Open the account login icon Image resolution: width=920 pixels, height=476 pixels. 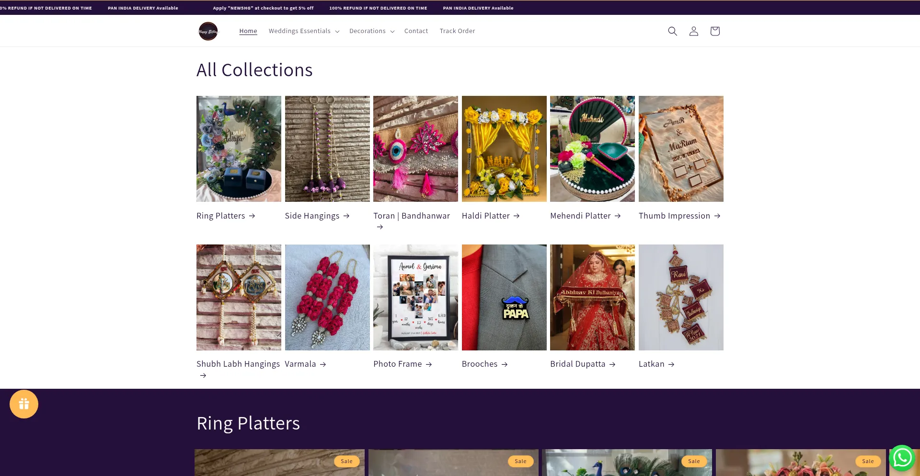(693, 31)
